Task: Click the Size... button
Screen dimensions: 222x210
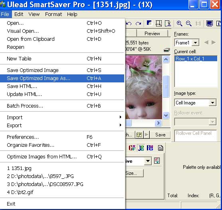Action: coord(134,173)
